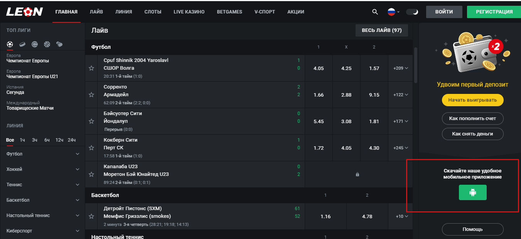The height and width of the screenshot is (239, 521).
Task: Open ВЕСЬ ЛАЙВ (97) button
Action: click(382, 30)
